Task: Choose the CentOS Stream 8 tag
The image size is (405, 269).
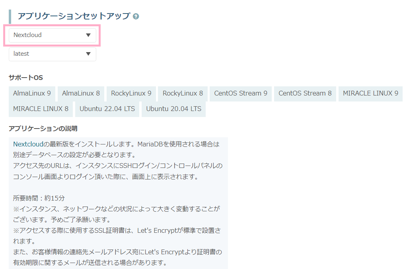Action: coord(305,94)
